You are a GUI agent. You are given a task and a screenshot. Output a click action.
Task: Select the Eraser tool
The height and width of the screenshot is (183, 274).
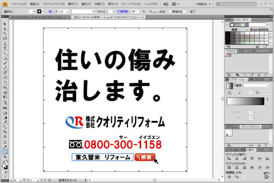(x=5, y=78)
